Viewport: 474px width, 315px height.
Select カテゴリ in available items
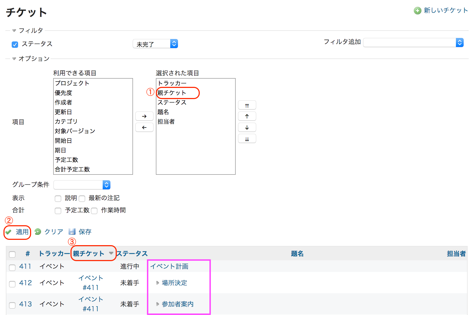click(93, 121)
